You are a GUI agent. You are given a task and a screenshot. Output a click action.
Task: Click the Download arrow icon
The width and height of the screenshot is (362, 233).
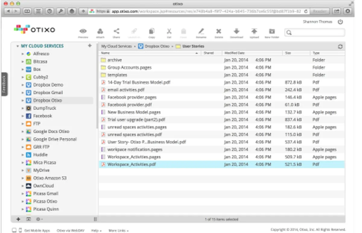coord(237,31)
